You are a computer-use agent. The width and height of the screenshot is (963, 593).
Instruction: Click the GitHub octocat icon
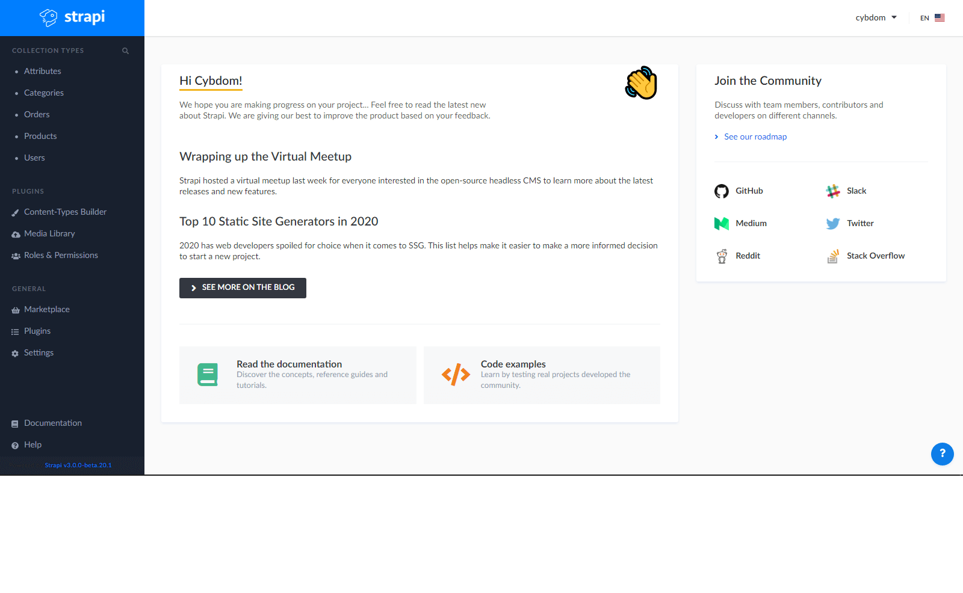pyautogui.click(x=722, y=191)
